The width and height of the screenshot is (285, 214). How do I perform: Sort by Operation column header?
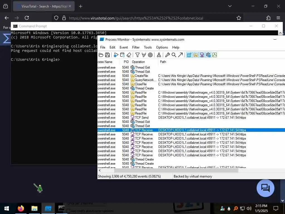click(144, 62)
